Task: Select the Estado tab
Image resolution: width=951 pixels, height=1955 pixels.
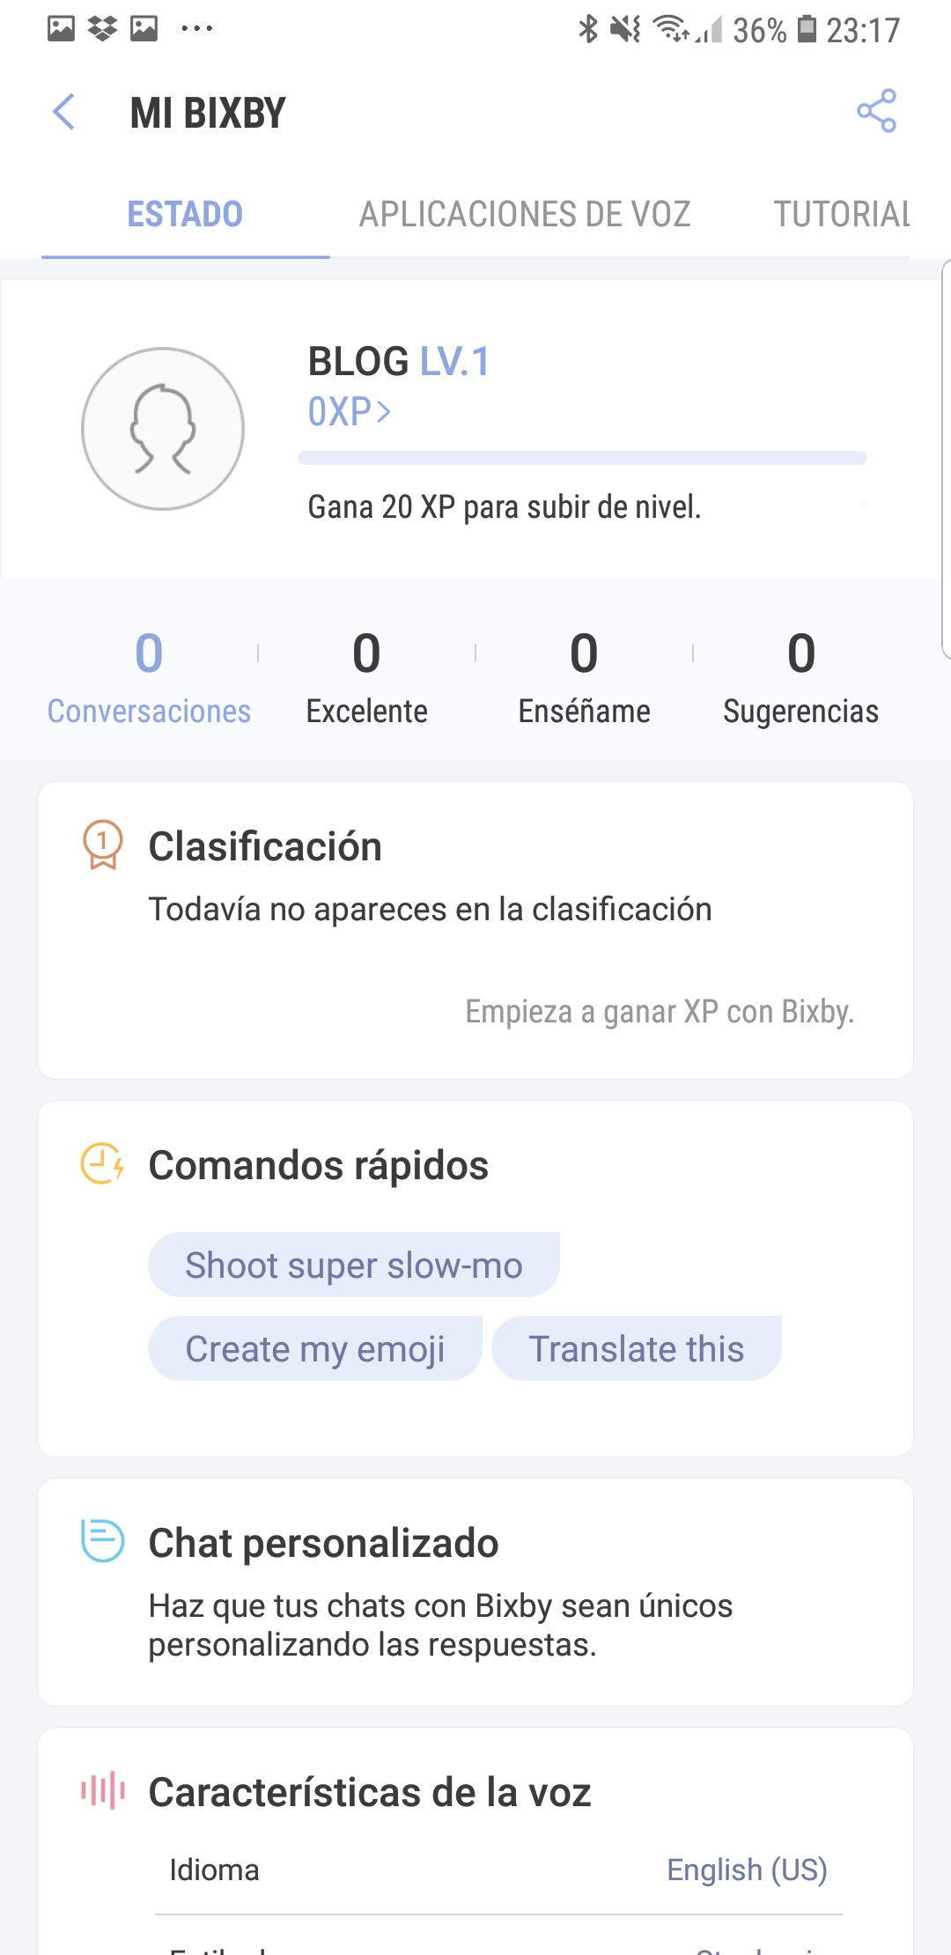Action: pyautogui.click(x=185, y=214)
